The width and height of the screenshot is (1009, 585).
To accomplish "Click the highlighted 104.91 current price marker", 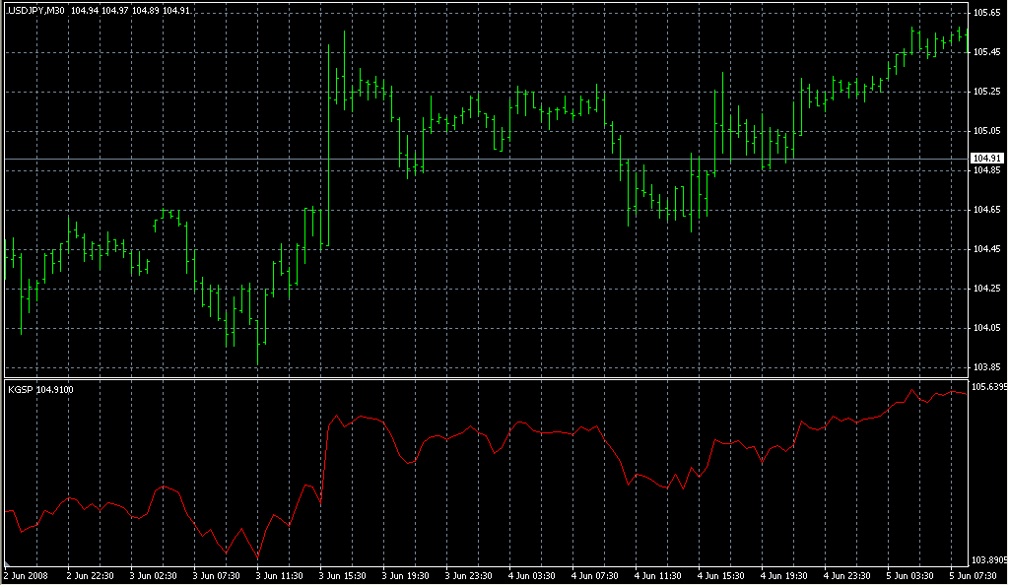I will point(987,159).
